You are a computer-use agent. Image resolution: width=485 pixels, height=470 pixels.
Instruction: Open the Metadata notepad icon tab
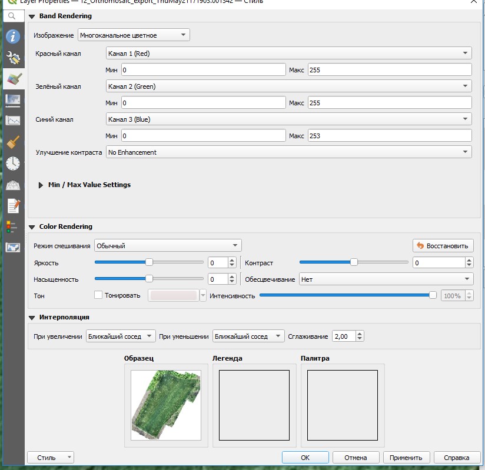12,206
